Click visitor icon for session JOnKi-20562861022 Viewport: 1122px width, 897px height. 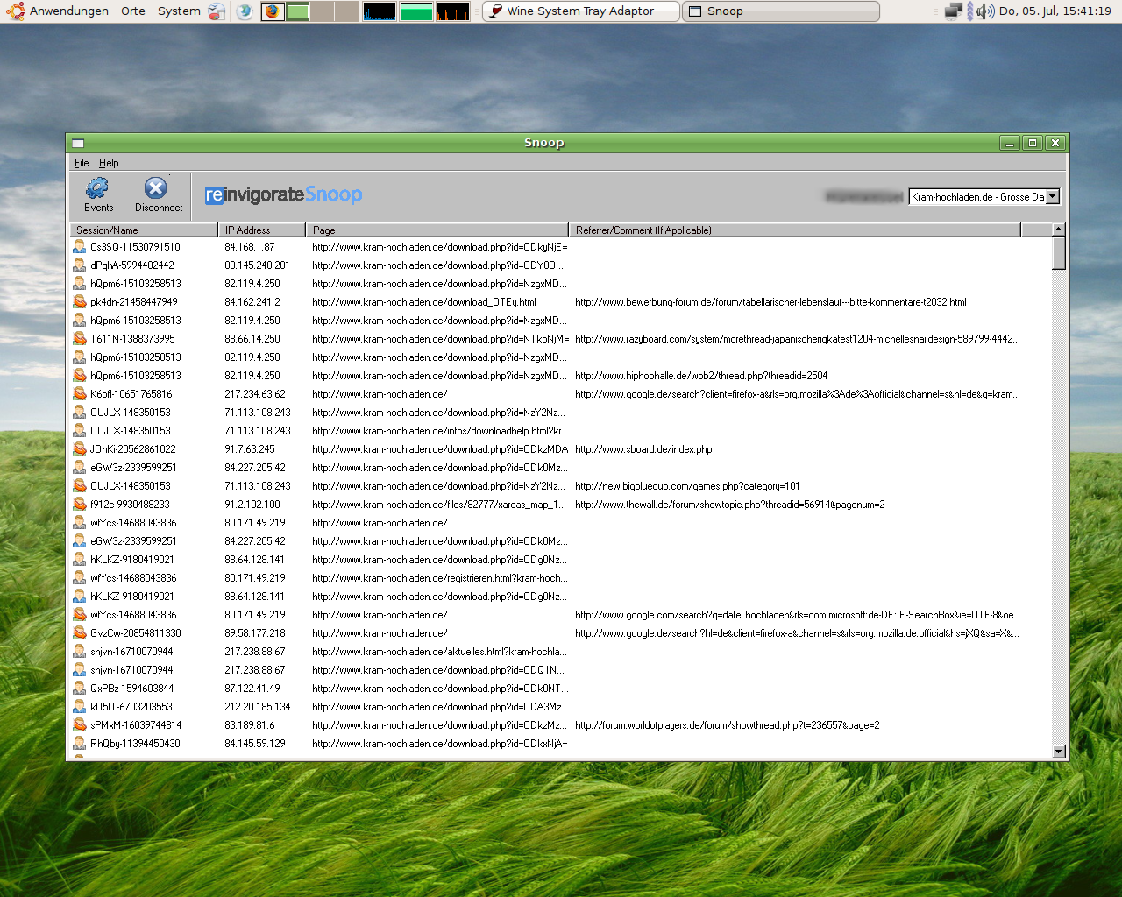(79, 449)
